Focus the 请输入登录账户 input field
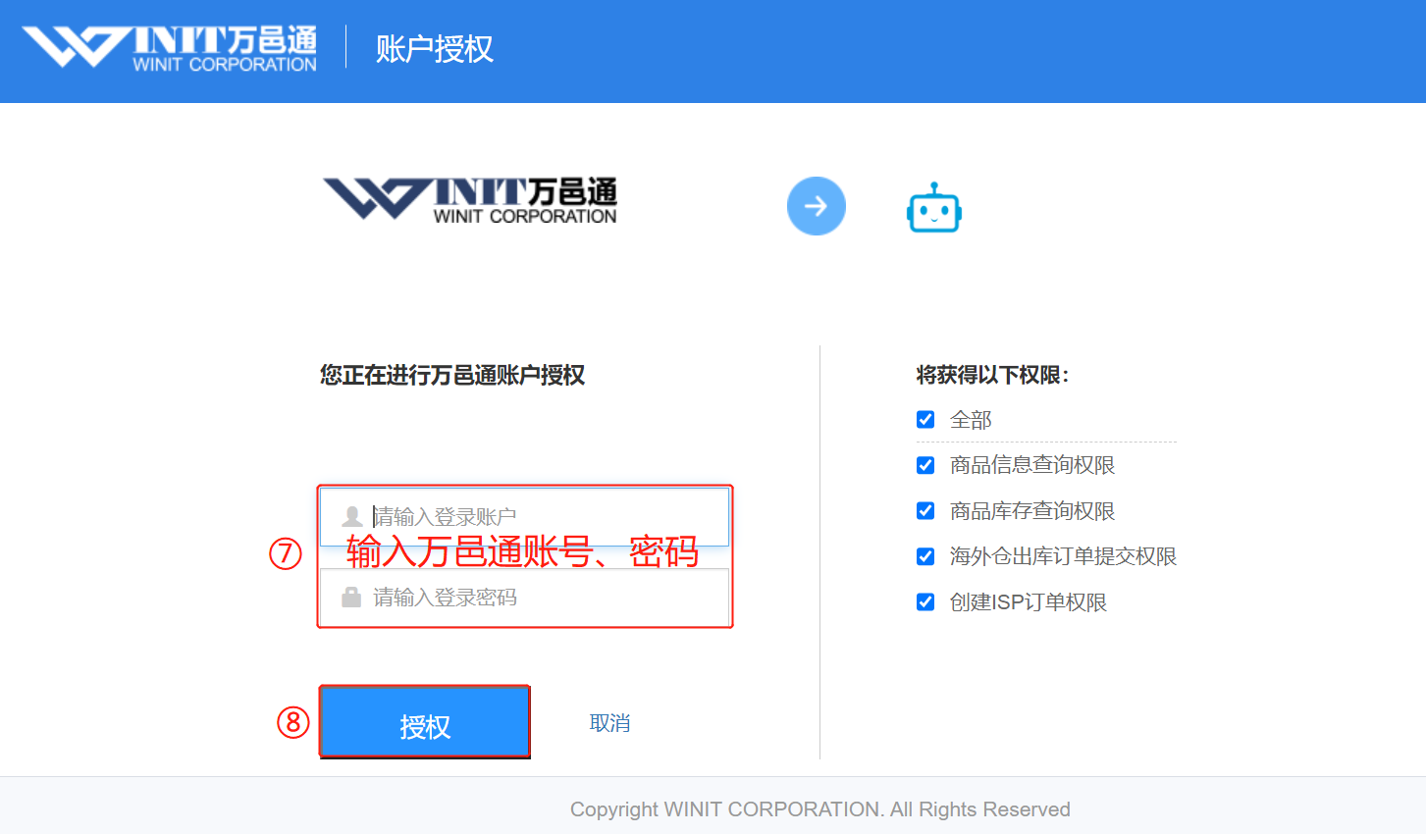This screenshot has height=834, width=1426. (x=525, y=516)
